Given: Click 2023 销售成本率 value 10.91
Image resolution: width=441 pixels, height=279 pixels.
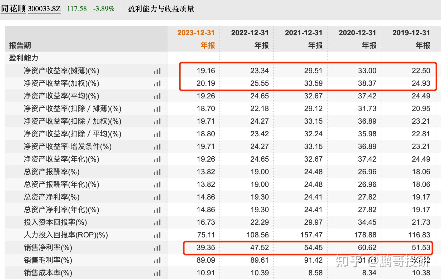Looking at the screenshot, I should tap(206, 273).
